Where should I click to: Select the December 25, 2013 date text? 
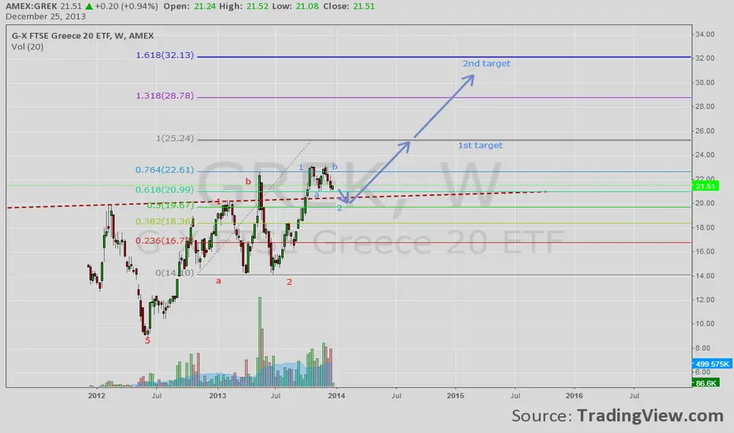[46, 17]
